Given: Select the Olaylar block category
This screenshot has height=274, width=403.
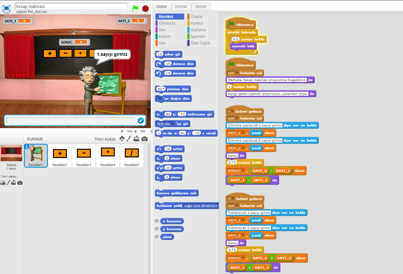Looking at the screenshot, I should pyautogui.click(x=197, y=17).
